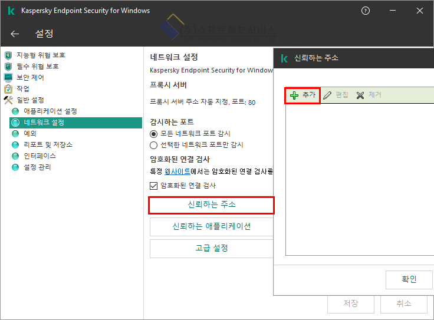Click the 저장 button

point(351,303)
